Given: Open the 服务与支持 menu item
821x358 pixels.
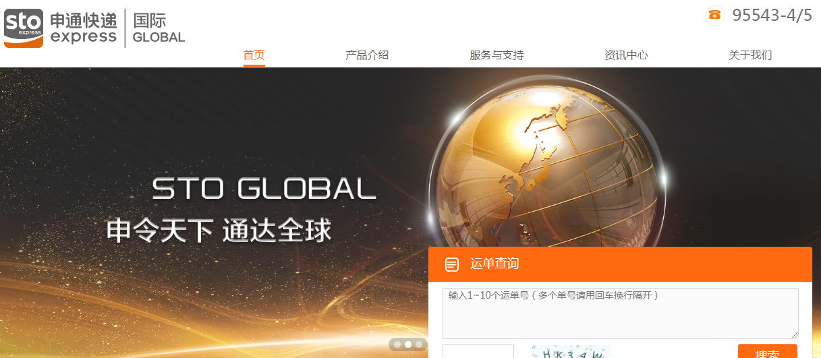Looking at the screenshot, I should pos(497,55).
